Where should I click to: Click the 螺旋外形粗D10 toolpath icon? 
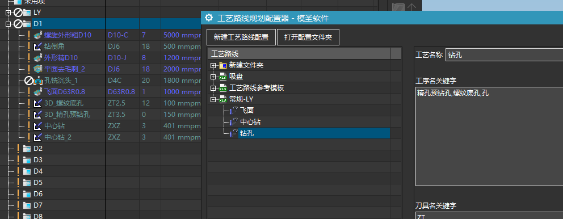pos(37,35)
